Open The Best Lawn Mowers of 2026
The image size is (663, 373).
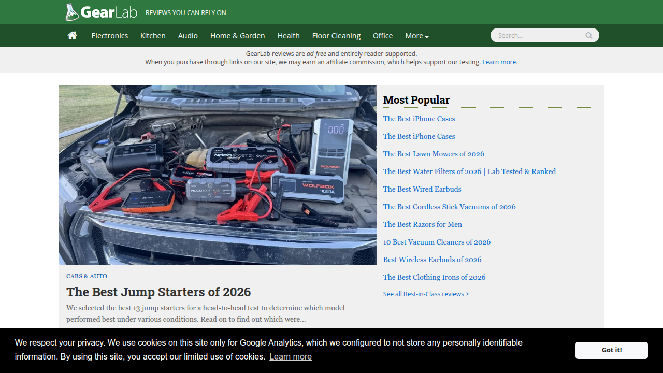click(434, 154)
